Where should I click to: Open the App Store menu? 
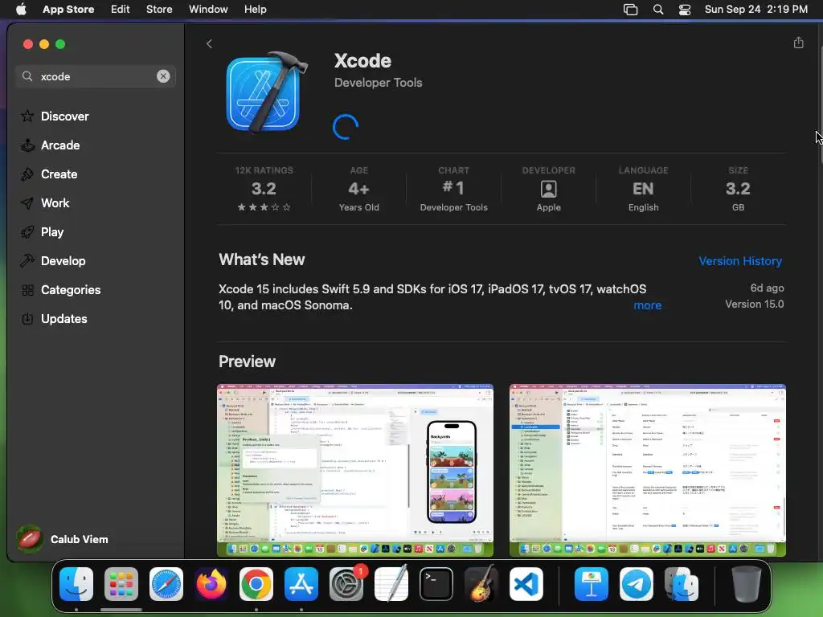tap(68, 9)
